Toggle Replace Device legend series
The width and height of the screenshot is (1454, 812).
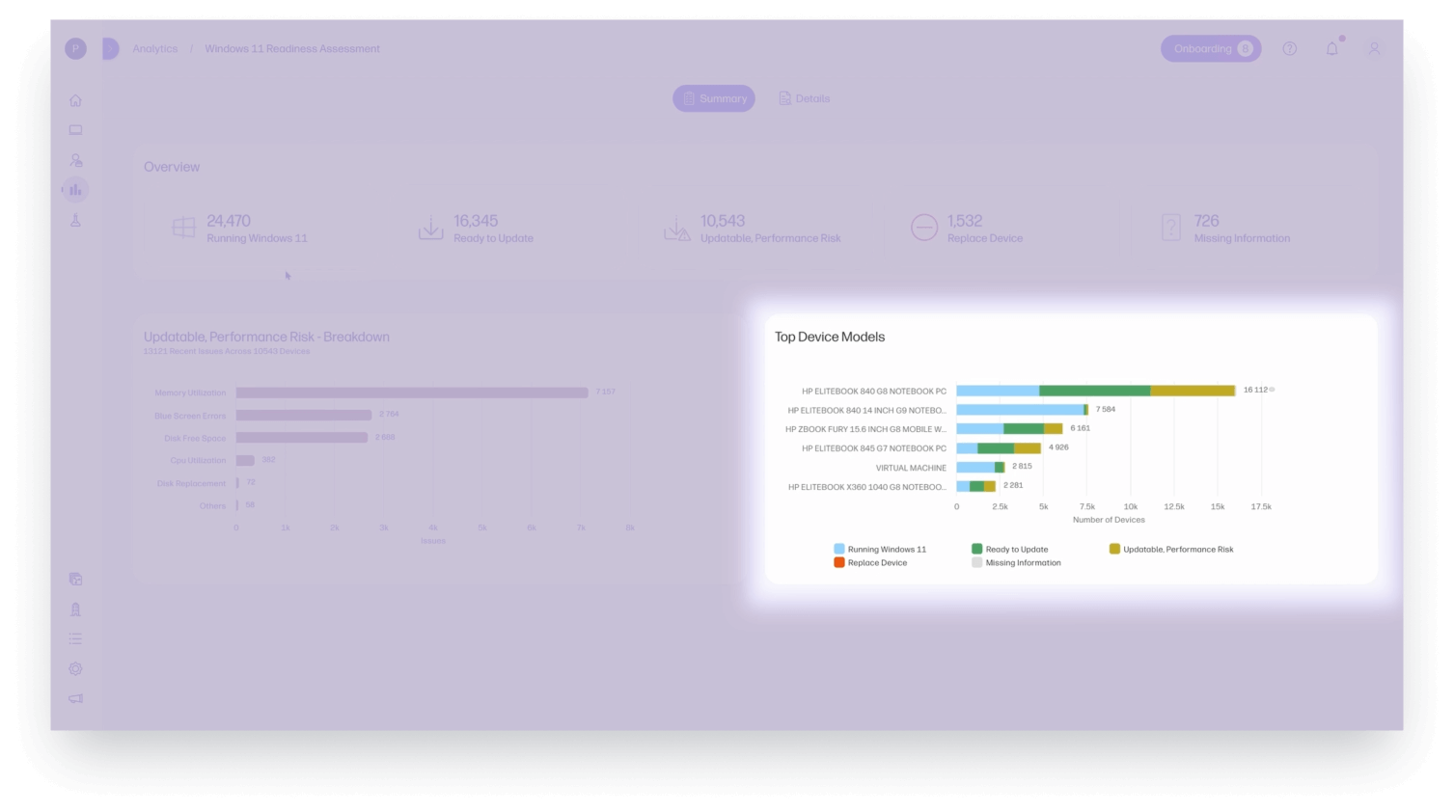click(x=870, y=562)
